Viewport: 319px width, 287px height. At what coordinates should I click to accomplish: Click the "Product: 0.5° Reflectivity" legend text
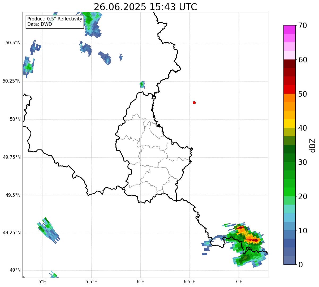(x=55, y=19)
